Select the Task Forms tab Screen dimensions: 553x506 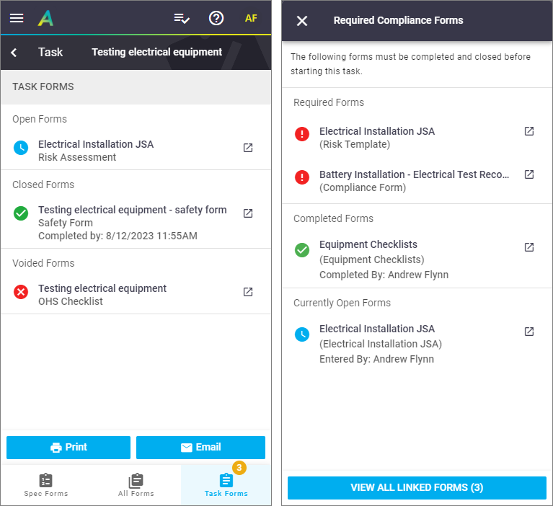coord(226,485)
